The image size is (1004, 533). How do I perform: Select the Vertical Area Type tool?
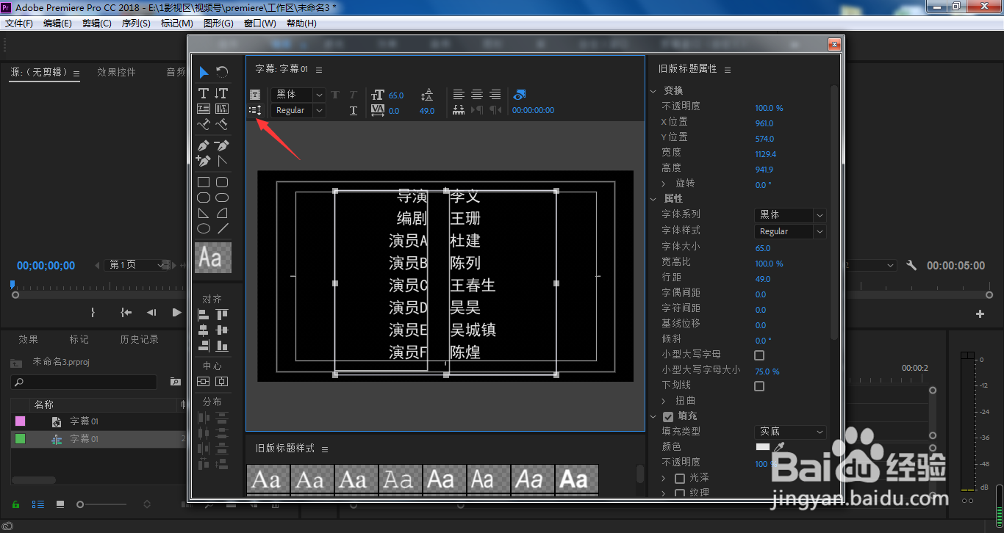point(221,109)
